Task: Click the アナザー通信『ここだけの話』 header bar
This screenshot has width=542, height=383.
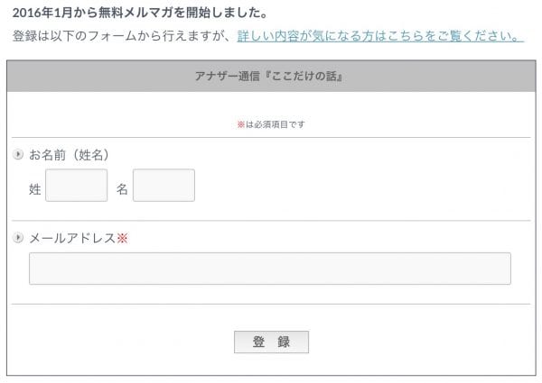Action: point(271,77)
